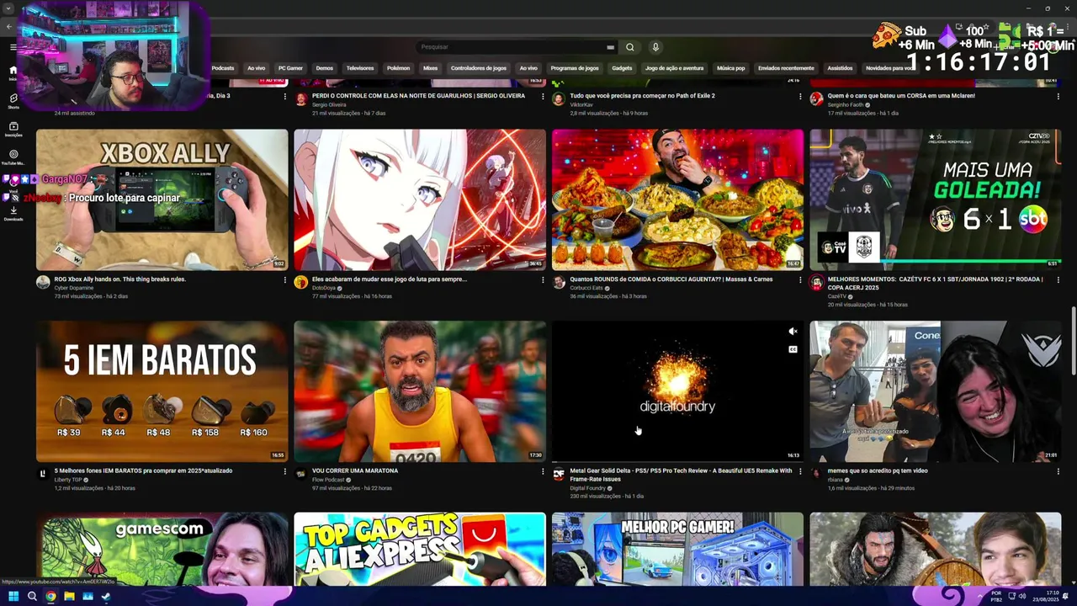This screenshot has width=1077, height=606.
Task: Open Metal Gear Solid Delta review title
Action: [x=681, y=475]
